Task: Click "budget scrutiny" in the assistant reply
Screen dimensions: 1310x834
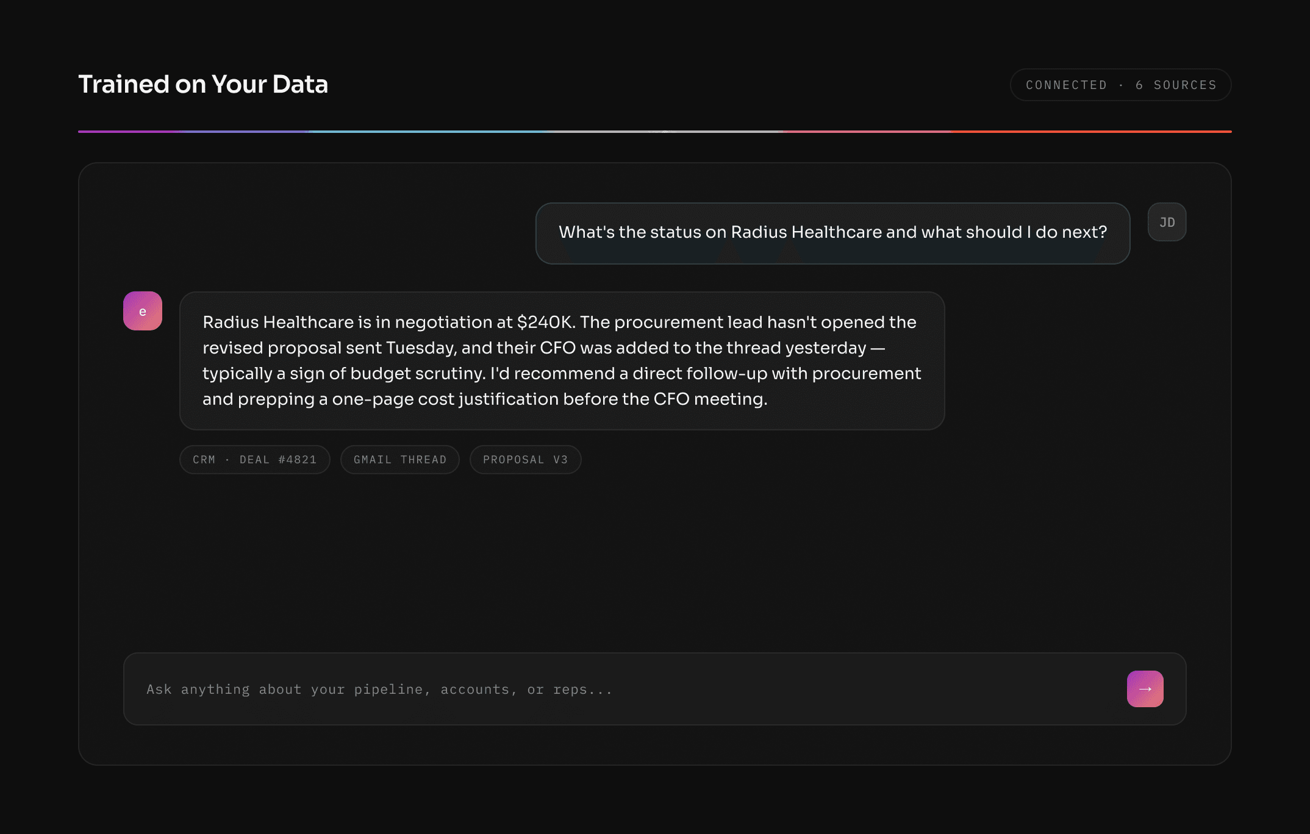Action: [417, 373]
